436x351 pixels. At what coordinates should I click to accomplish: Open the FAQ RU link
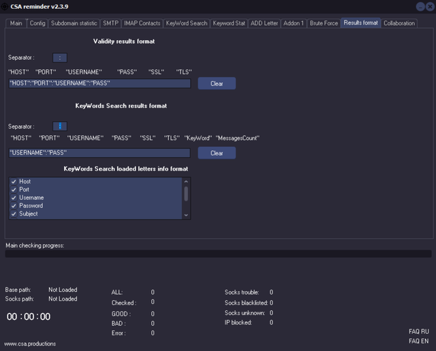click(419, 331)
